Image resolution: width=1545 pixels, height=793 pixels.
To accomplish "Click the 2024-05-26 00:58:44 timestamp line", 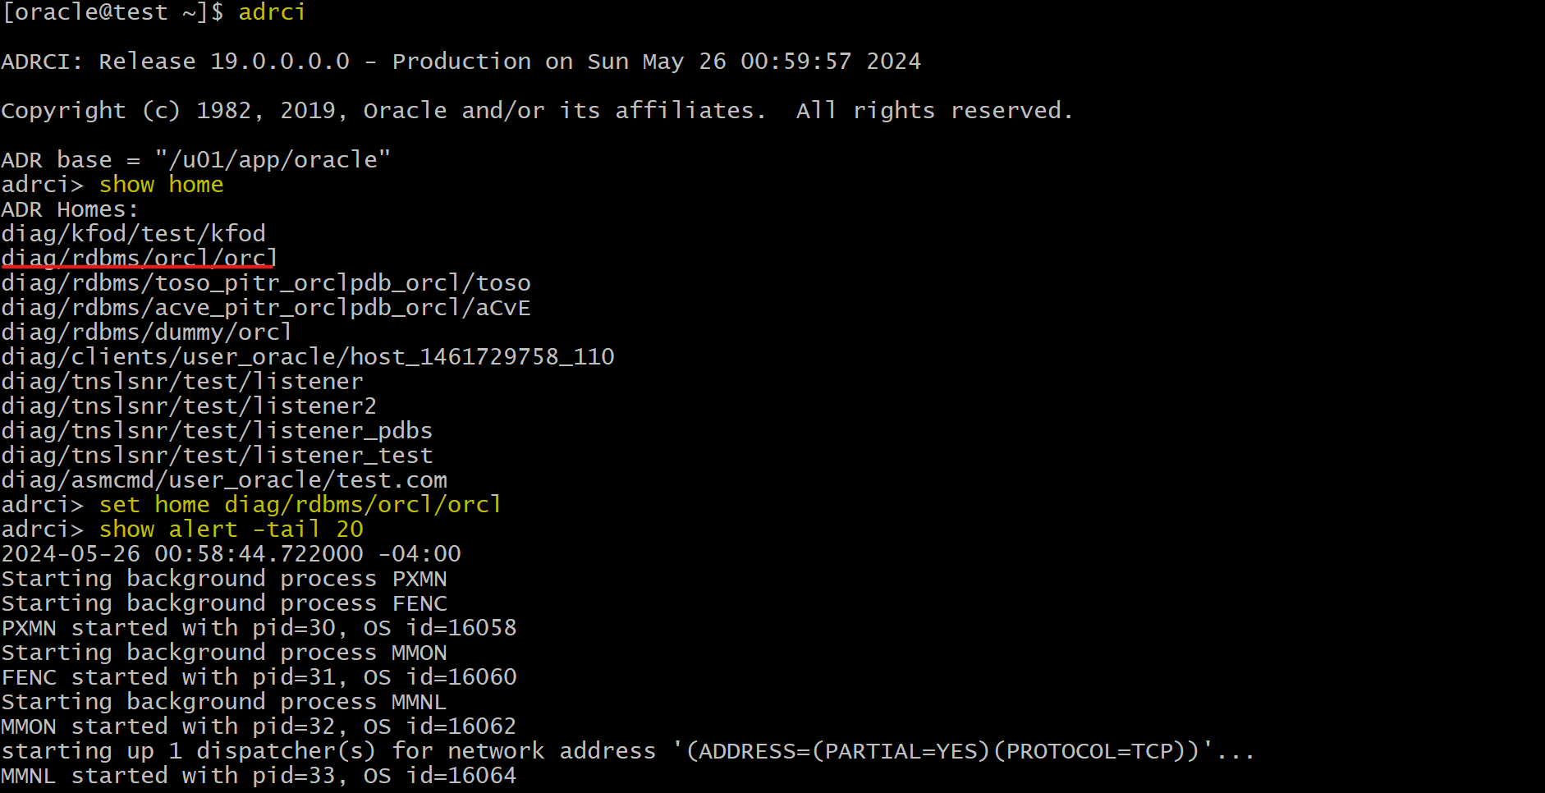I will tap(232, 554).
